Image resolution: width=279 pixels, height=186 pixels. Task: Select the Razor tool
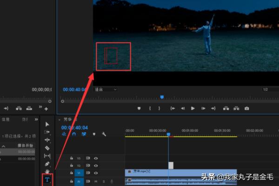(x=47, y=148)
